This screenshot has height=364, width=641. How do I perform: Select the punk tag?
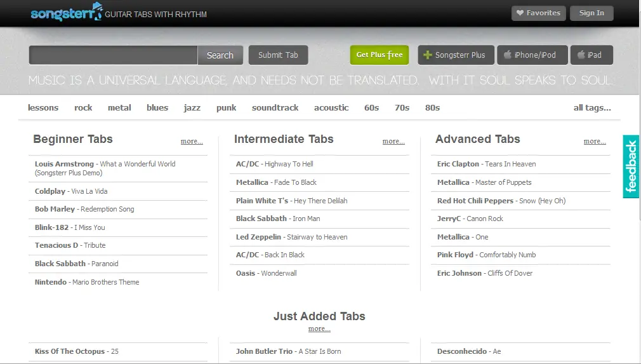pyautogui.click(x=227, y=108)
